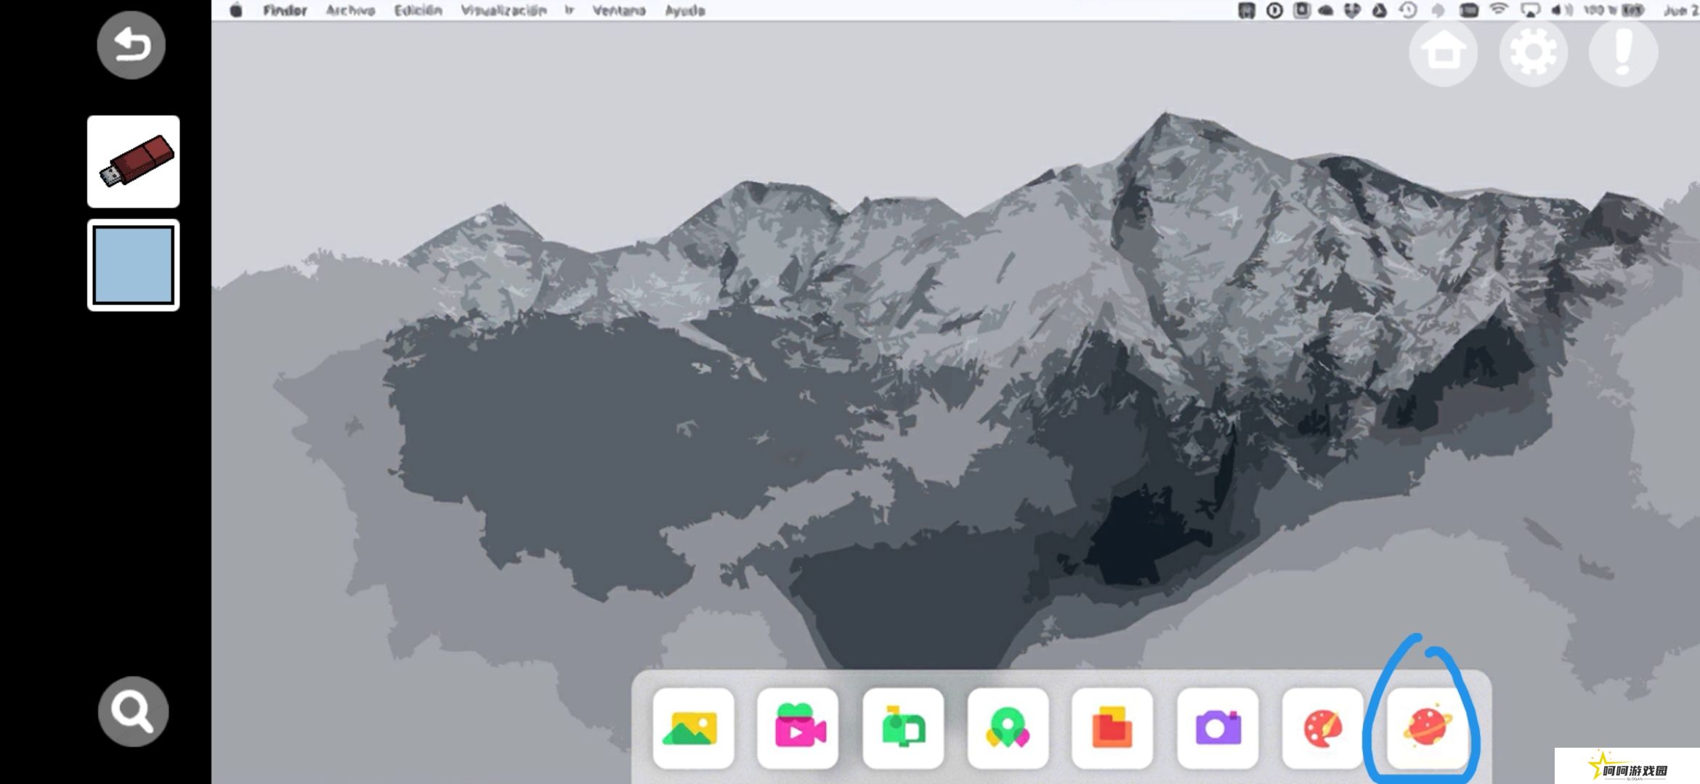Open the orange files app in dock
The height and width of the screenshot is (784, 1700).
point(1112,728)
